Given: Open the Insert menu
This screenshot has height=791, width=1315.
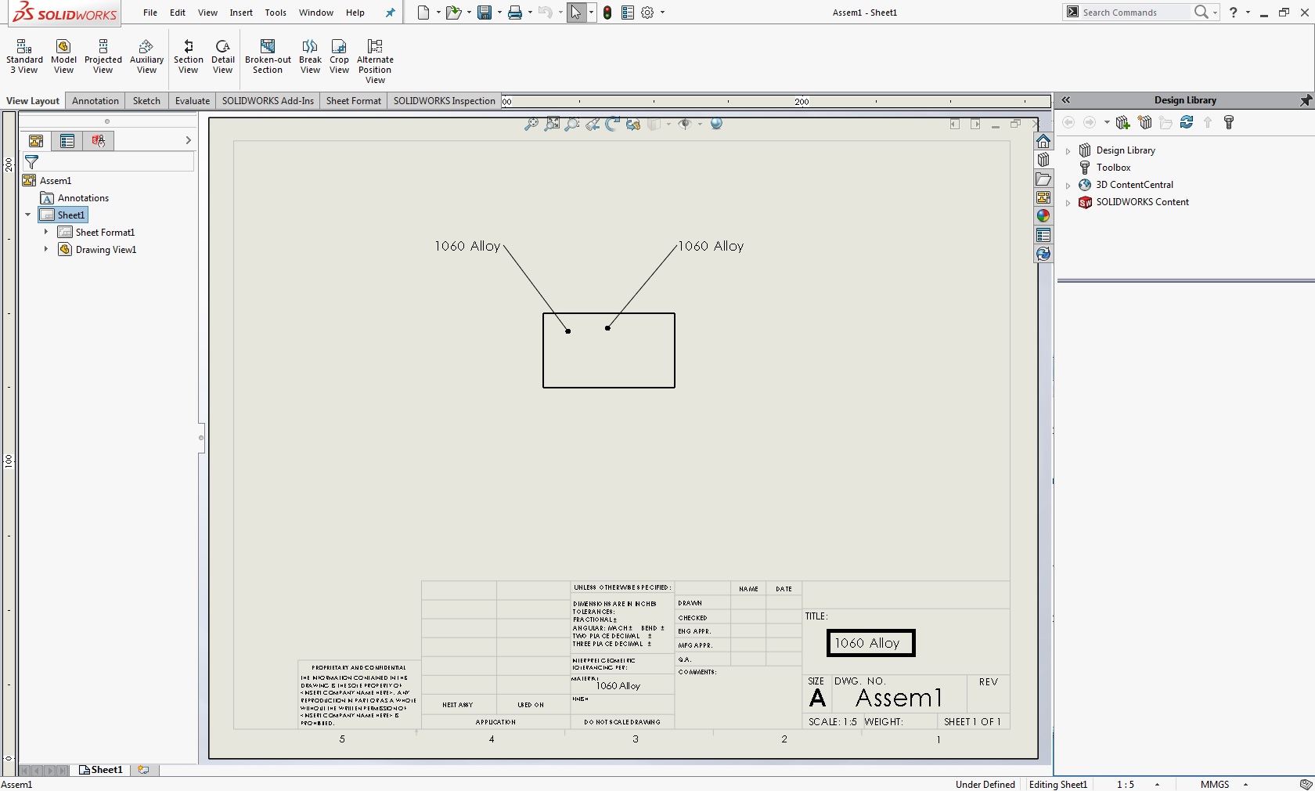Looking at the screenshot, I should click(241, 13).
